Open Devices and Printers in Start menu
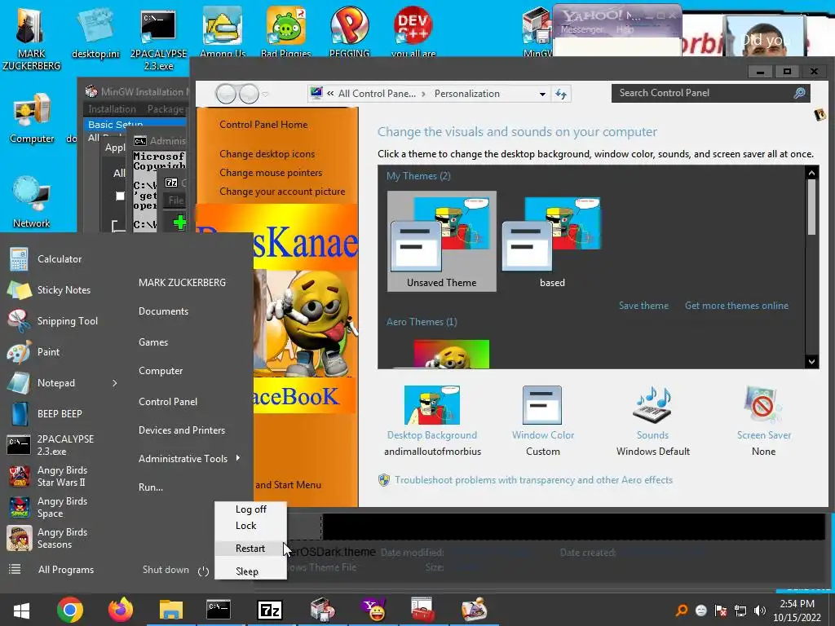835x626 pixels. [182, 430]
